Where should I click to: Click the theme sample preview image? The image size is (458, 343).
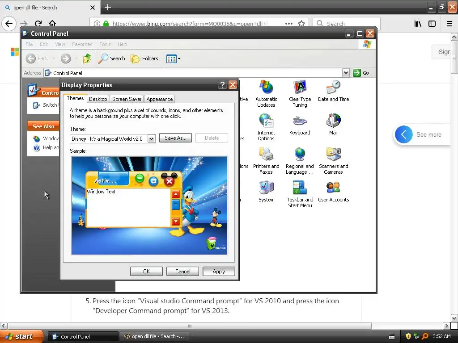pos(149,205)
